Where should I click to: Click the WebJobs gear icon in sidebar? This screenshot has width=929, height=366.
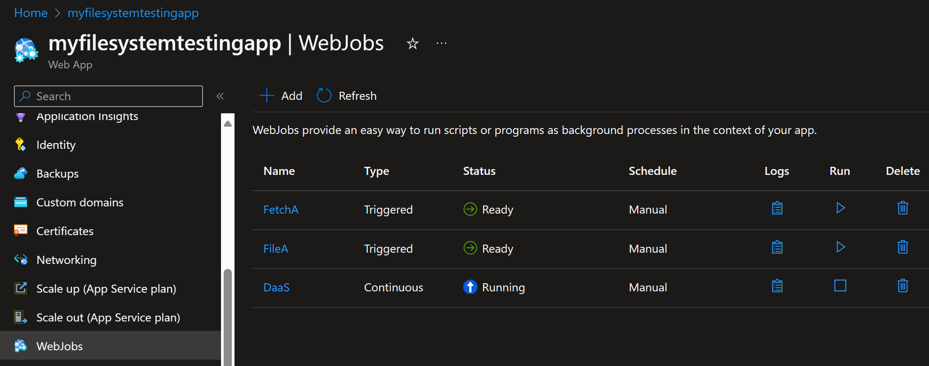point(21,346)
